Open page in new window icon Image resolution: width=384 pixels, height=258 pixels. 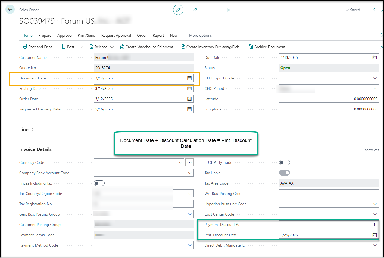click(x=373, y=10)
